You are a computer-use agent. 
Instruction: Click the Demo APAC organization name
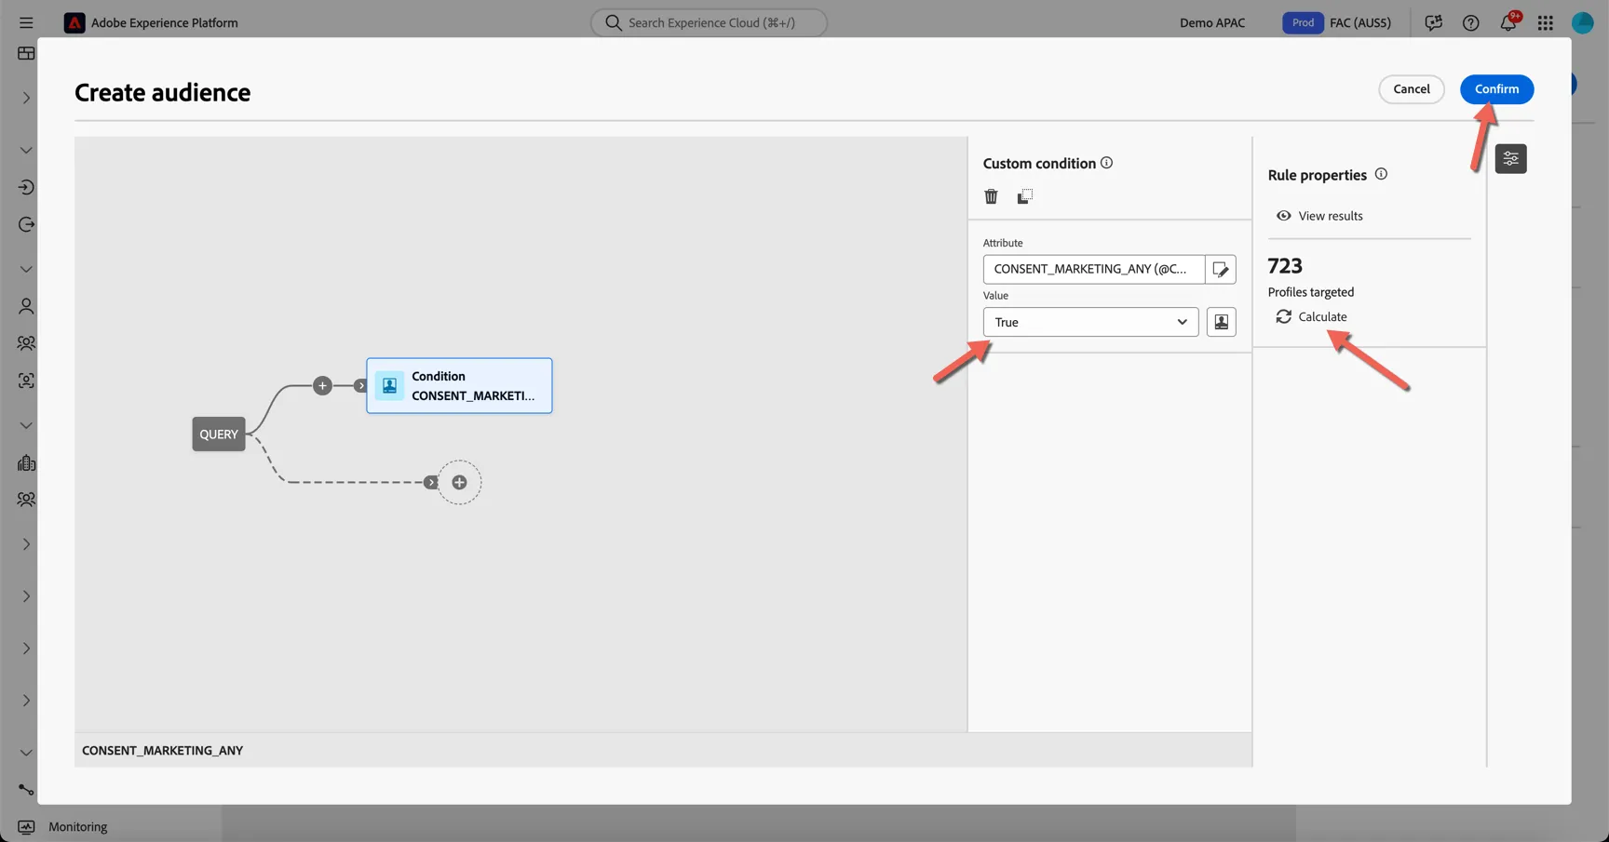click(1211, 22)
